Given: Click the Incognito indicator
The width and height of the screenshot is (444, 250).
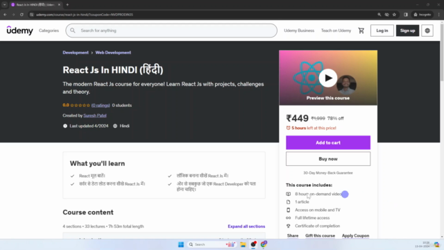Looking at the screenshot, I should (422, 15).
